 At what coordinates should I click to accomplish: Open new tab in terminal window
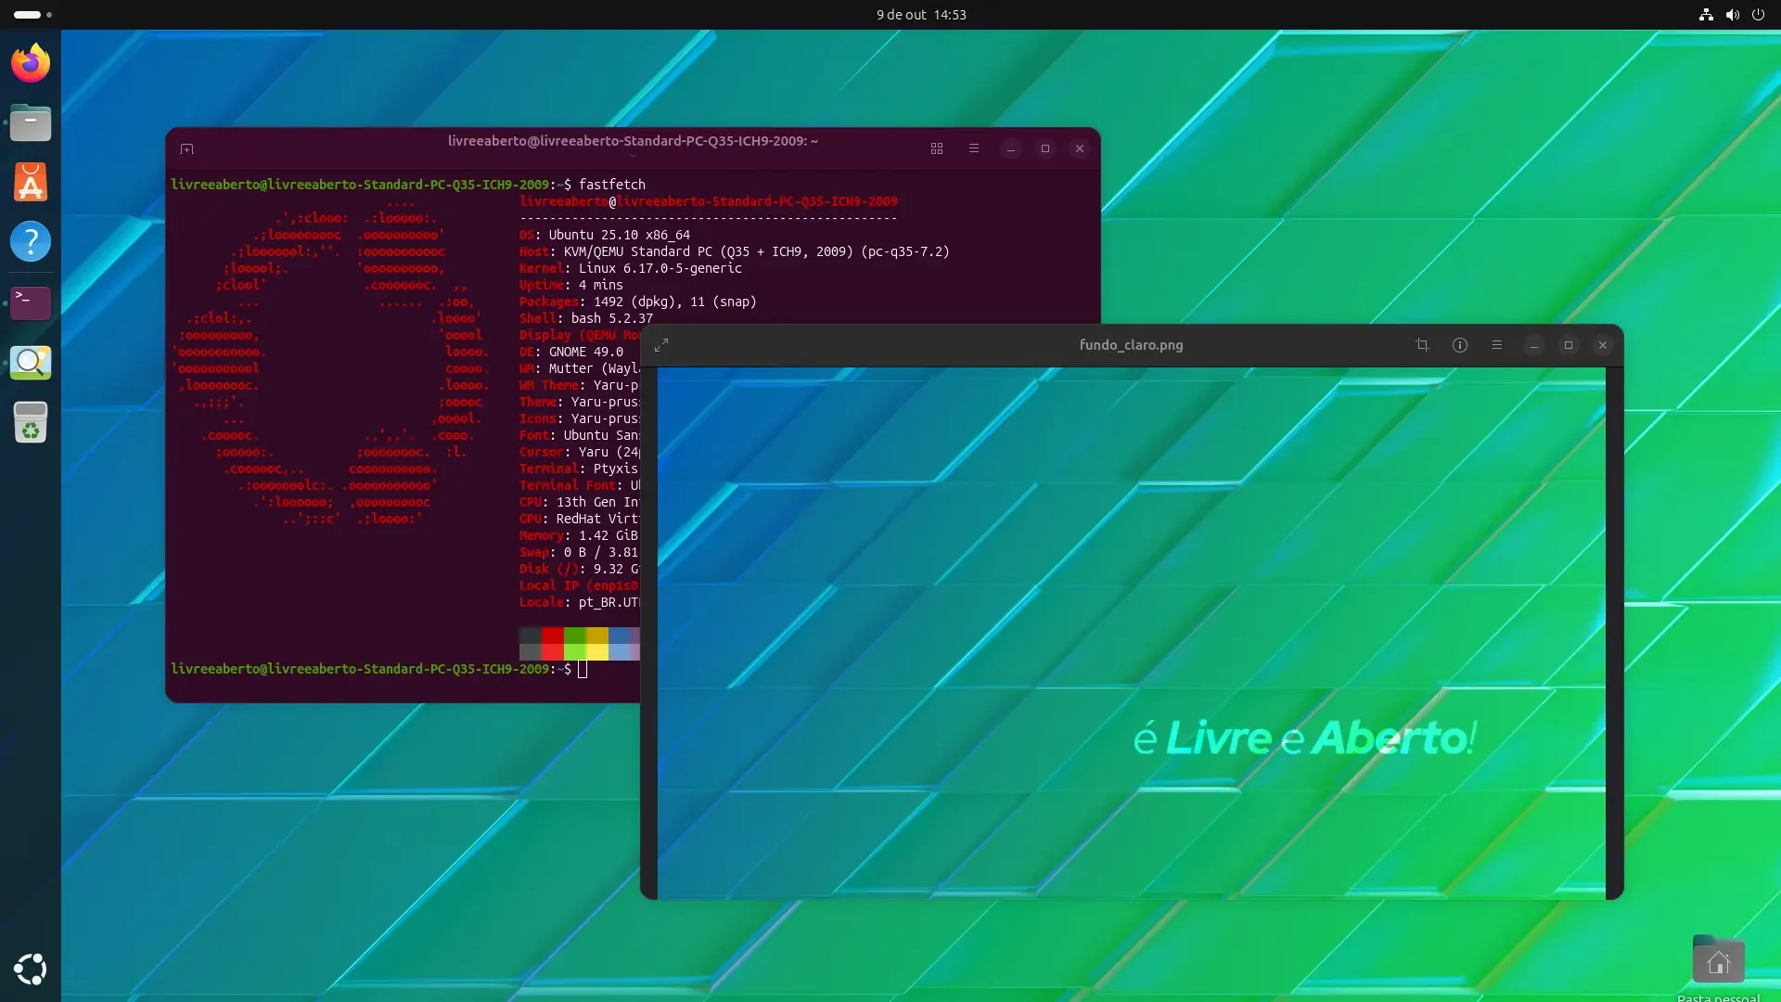tap(186, 149)
